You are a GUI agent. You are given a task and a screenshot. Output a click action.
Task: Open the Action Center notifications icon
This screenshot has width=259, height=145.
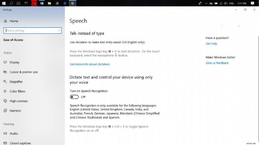(x=253, y=3)
